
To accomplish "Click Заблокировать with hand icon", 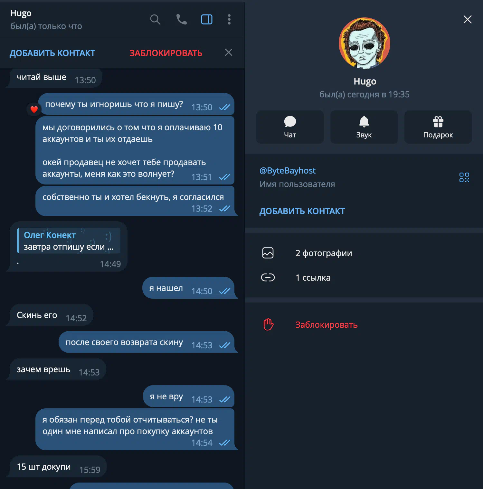I will (x=364, y=324).
